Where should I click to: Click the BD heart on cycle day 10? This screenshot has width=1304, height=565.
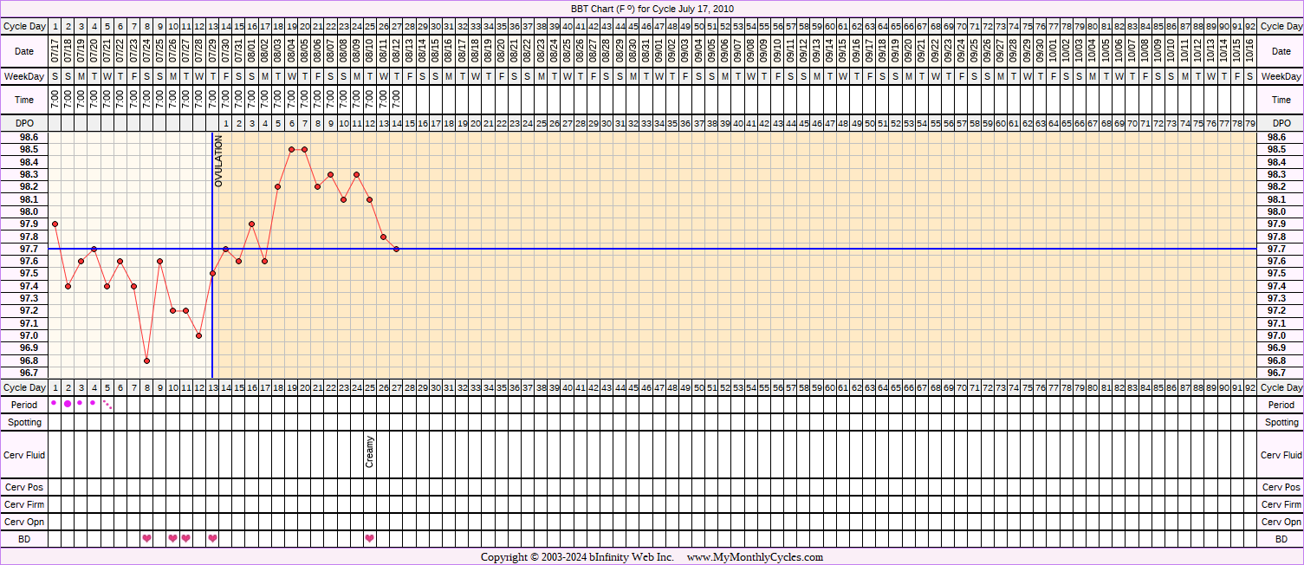point(173,539)
